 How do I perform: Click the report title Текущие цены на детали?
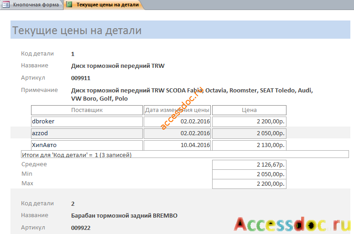[x=77, y=31]
